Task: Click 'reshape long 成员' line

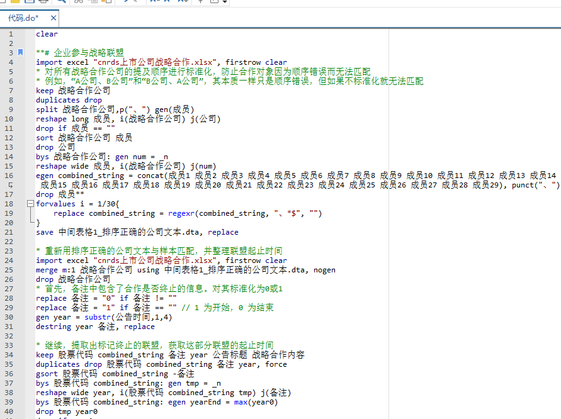Action: point(128,119)
